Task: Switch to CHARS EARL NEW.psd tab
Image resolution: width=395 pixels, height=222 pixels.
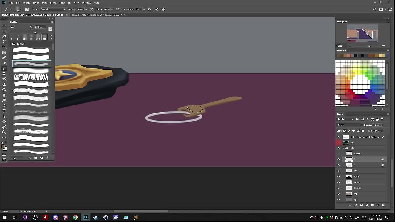Action: (97, 15)
